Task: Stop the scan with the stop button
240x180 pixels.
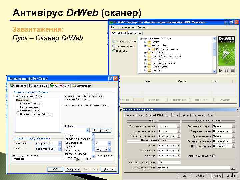Action: coord(232,71)
